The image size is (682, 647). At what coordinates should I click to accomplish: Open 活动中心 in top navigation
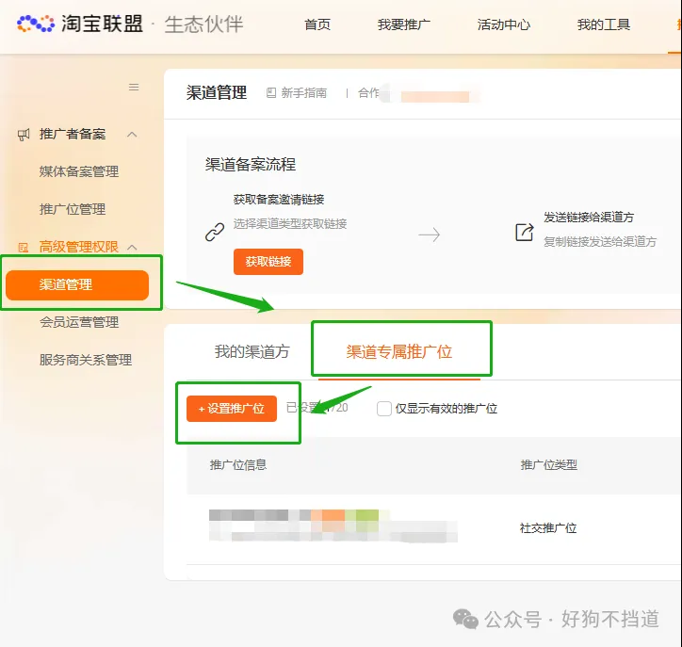(504, 24)
